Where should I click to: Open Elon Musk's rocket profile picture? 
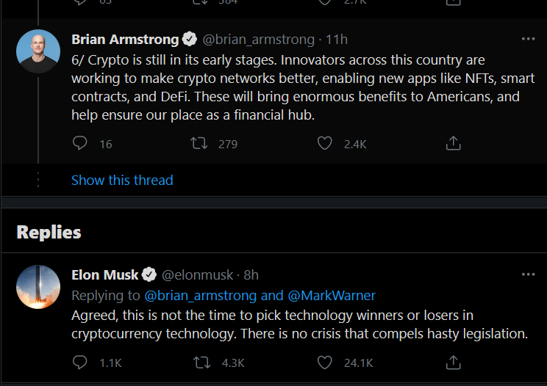coord(38,287)
